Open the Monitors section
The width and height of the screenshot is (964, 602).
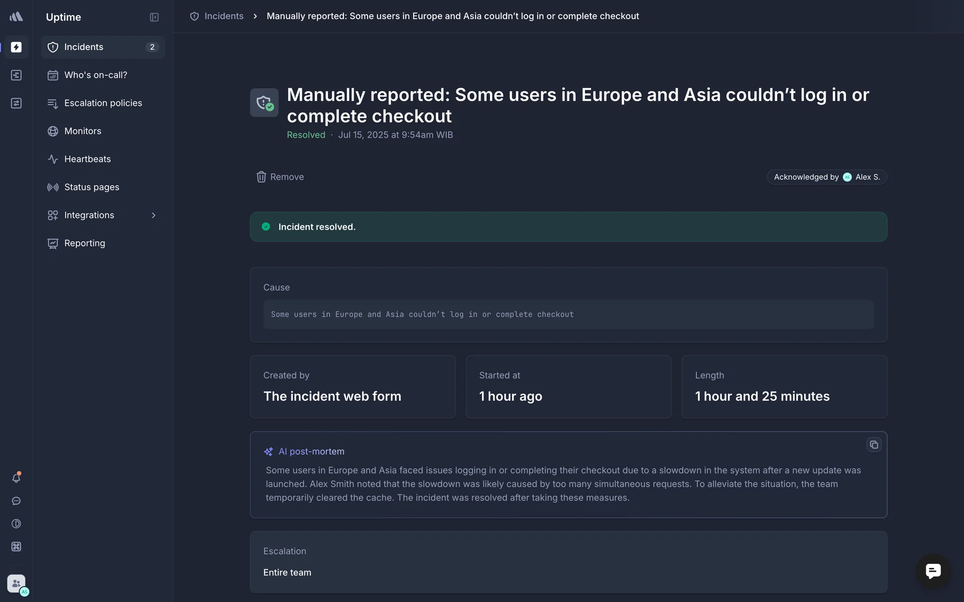(83, 131)
